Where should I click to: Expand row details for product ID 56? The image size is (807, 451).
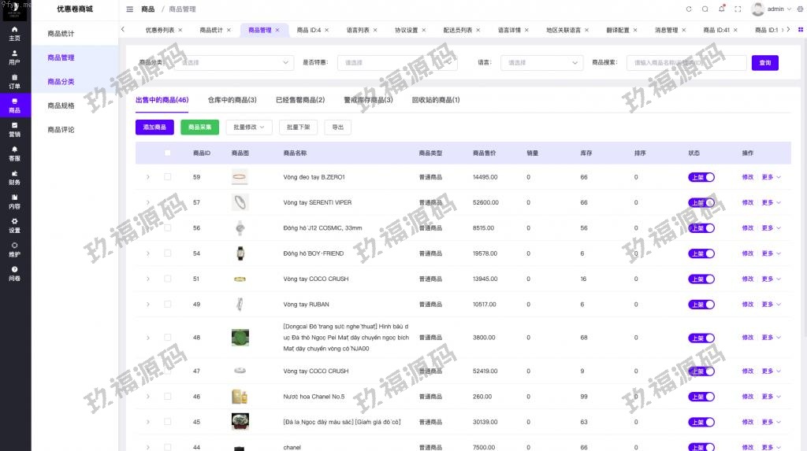click(147, 228)
